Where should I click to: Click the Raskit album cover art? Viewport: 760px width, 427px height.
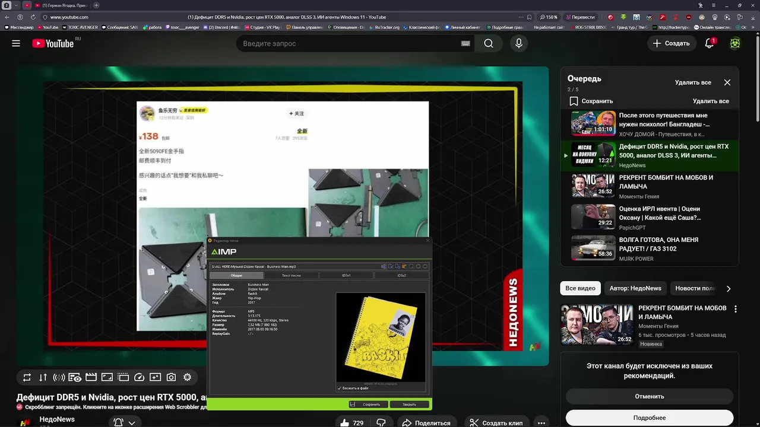pos(381,337)
